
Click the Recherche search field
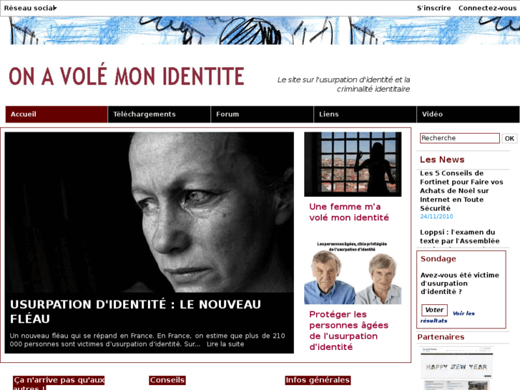pos(460,138)
